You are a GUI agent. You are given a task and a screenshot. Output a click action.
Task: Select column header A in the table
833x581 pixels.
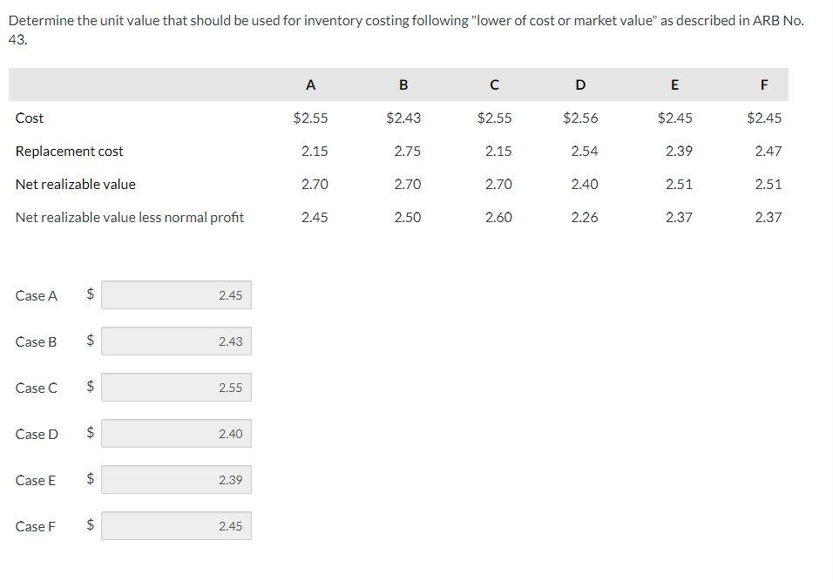[x=310, y=84]
